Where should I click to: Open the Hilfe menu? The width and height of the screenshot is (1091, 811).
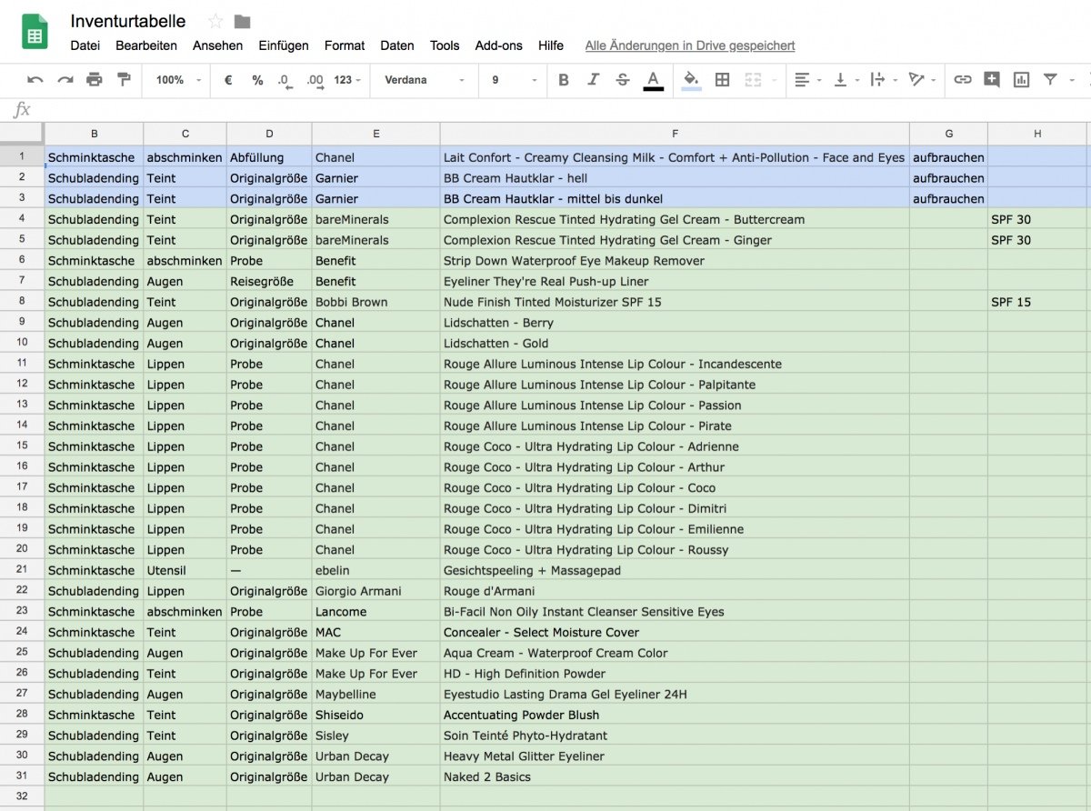tap(551, 45)
